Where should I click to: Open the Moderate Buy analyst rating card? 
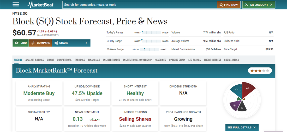click(x=39, y=93)
